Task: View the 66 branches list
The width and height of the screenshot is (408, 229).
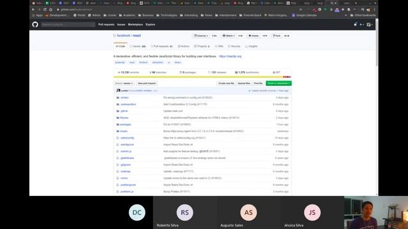Action: click(158, 73)
